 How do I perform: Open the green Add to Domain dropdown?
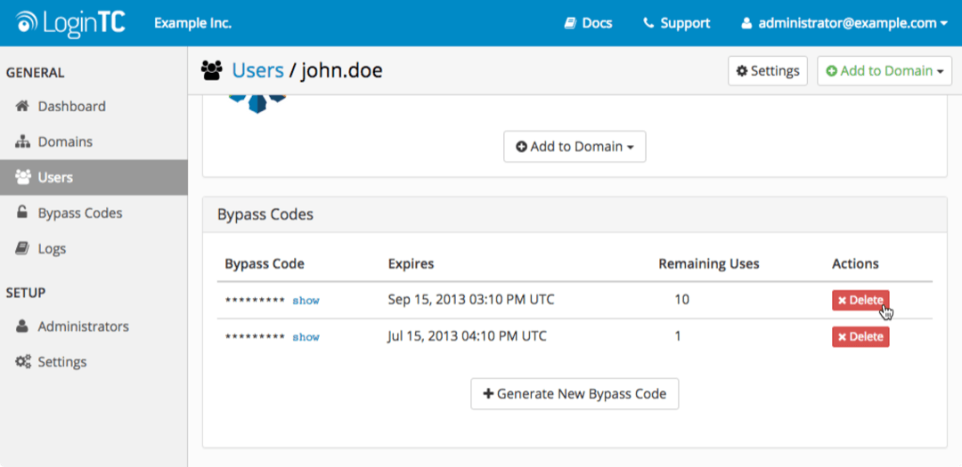pos(885,71)
